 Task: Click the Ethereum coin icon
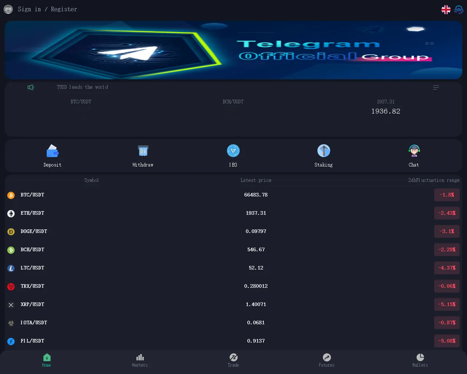[11, 214]
